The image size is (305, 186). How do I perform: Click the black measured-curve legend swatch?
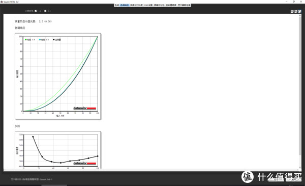click(54, 40)
